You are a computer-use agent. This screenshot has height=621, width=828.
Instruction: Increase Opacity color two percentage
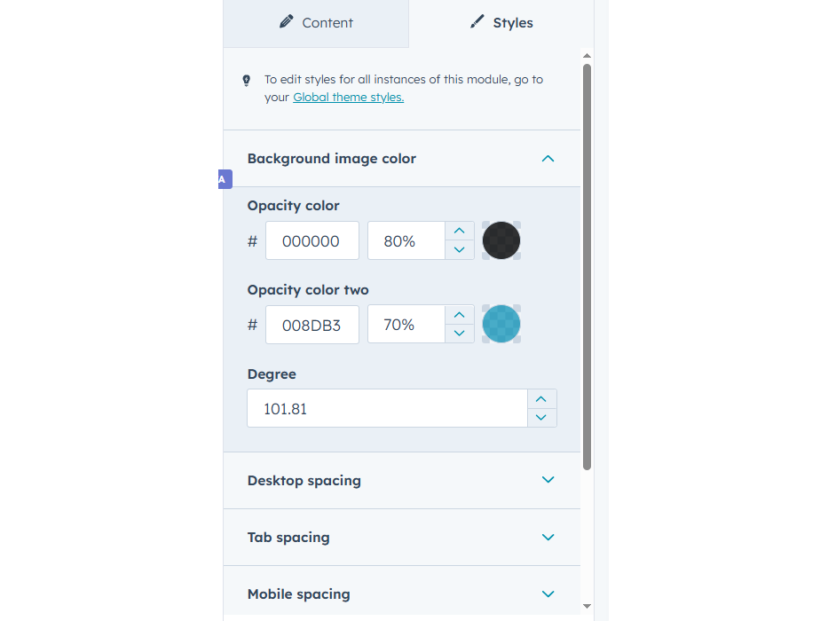pyautogui.click(x=459, y=315)
